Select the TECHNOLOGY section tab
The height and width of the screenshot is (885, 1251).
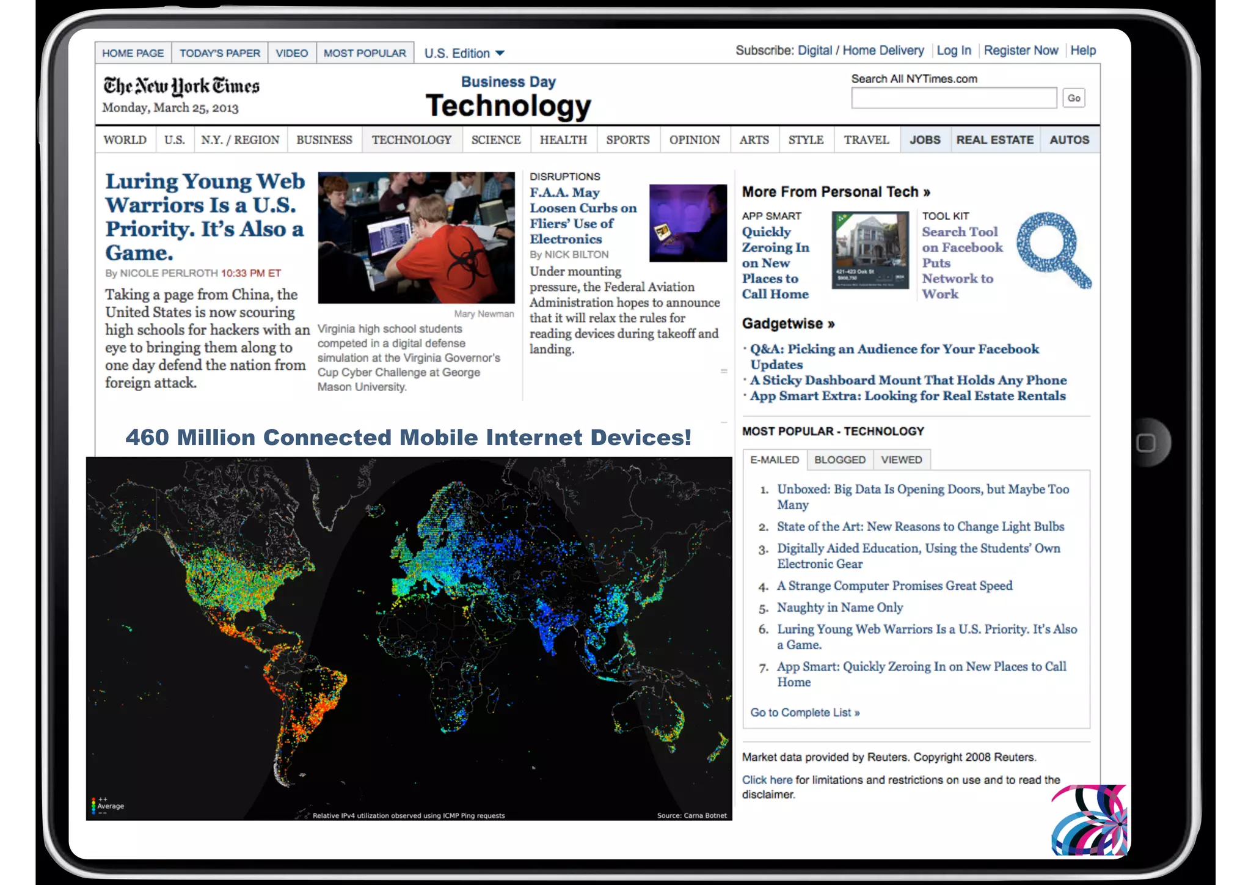pyautogui.click(x=412, y=140)
